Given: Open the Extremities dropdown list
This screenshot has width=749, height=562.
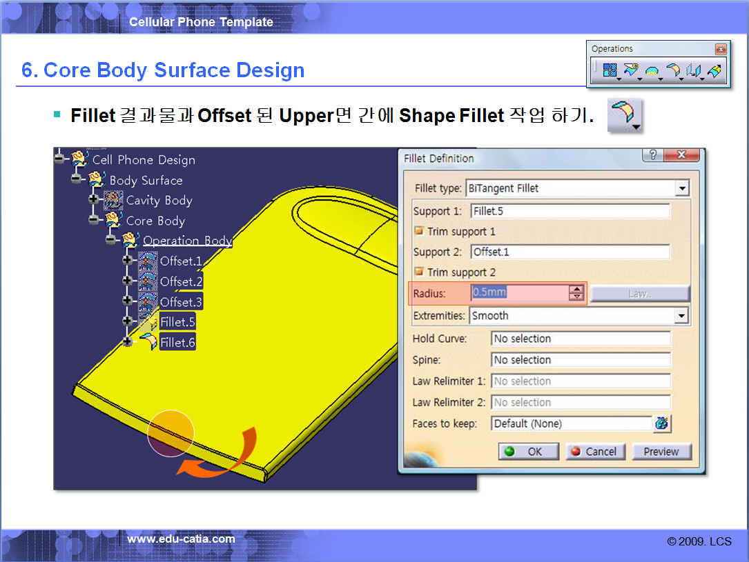Looking at the screenshot, I should pos(682,316).
